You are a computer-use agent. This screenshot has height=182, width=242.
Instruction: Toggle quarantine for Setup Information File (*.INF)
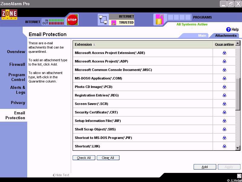[x=224, y=121]
